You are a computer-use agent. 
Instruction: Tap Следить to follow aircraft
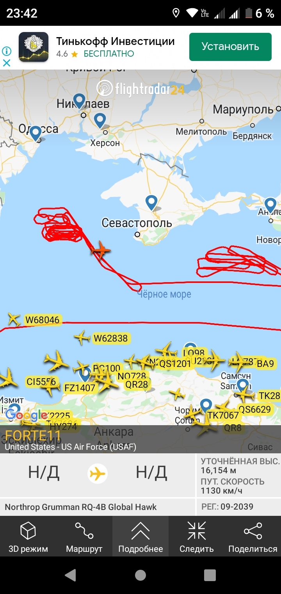(x=197, y=537)
